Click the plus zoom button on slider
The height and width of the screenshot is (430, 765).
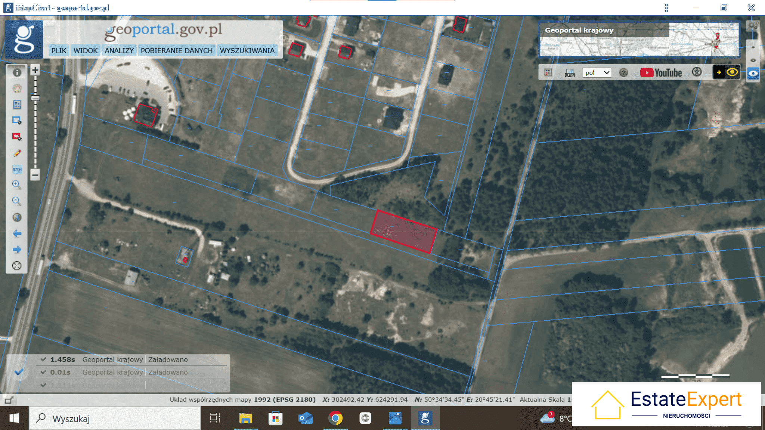pyautogui.click(x=35, y=70)
